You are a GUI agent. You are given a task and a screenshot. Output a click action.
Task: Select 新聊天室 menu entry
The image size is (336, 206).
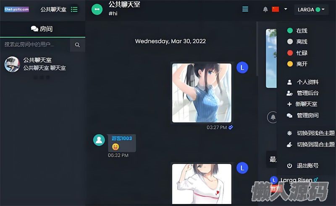(302, 104)
